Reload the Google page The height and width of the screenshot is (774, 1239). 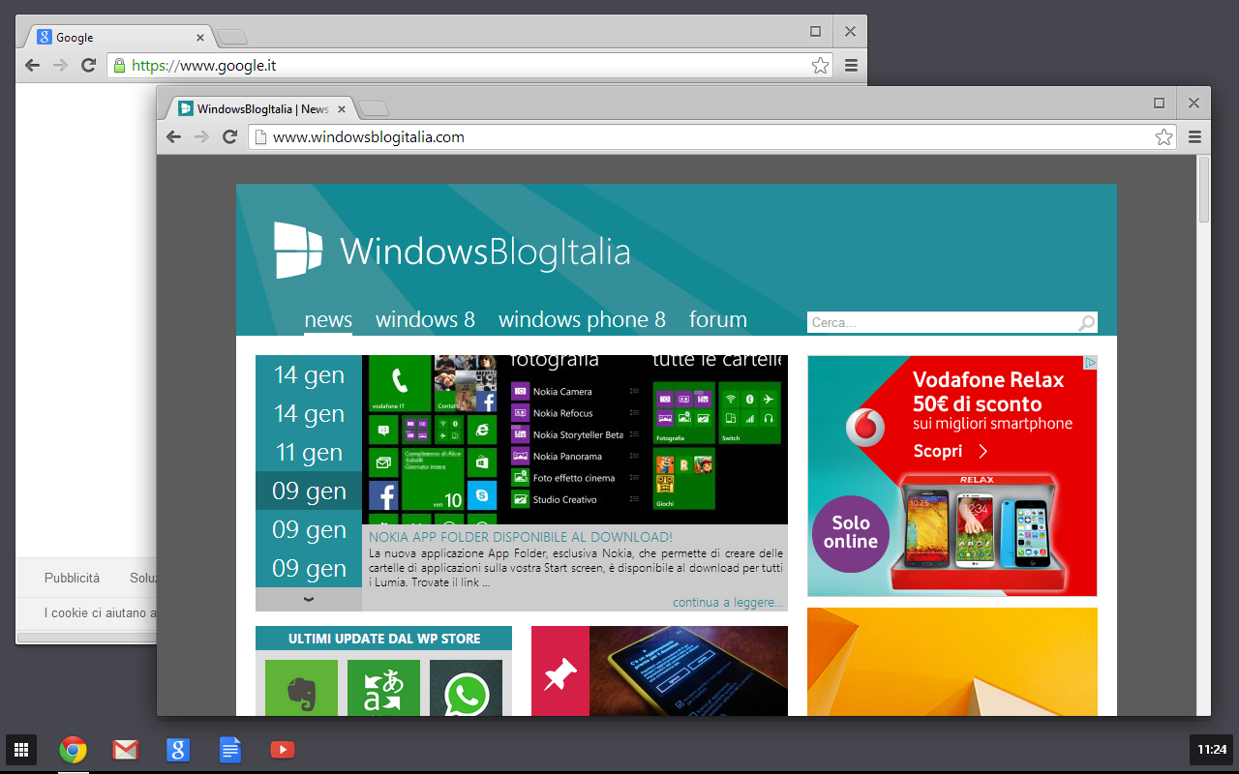tap(88, 65)
